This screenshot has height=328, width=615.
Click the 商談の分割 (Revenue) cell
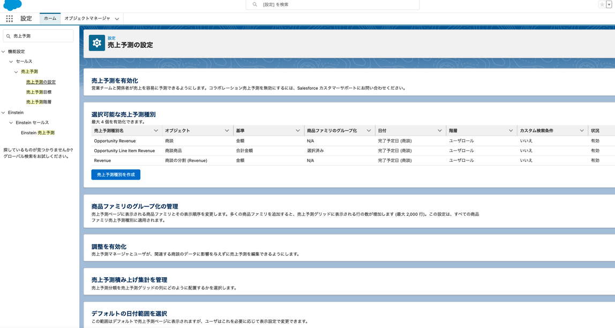pos(186,160)
